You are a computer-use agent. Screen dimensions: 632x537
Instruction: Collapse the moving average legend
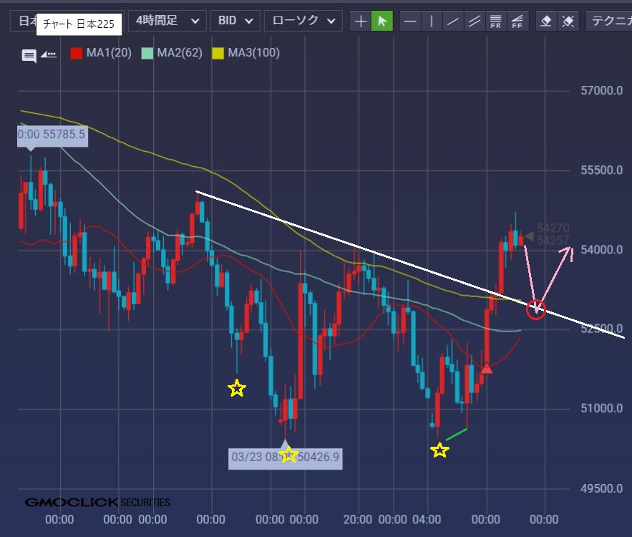pos(48,54)
